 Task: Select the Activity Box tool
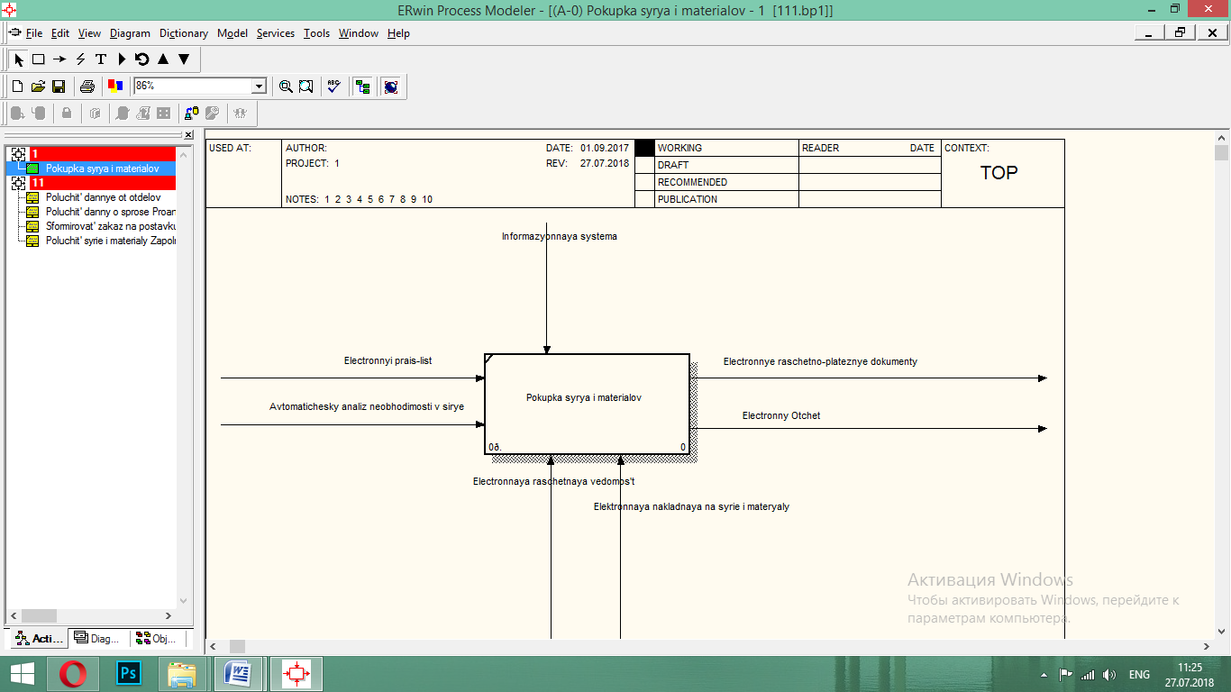point(39,59)
